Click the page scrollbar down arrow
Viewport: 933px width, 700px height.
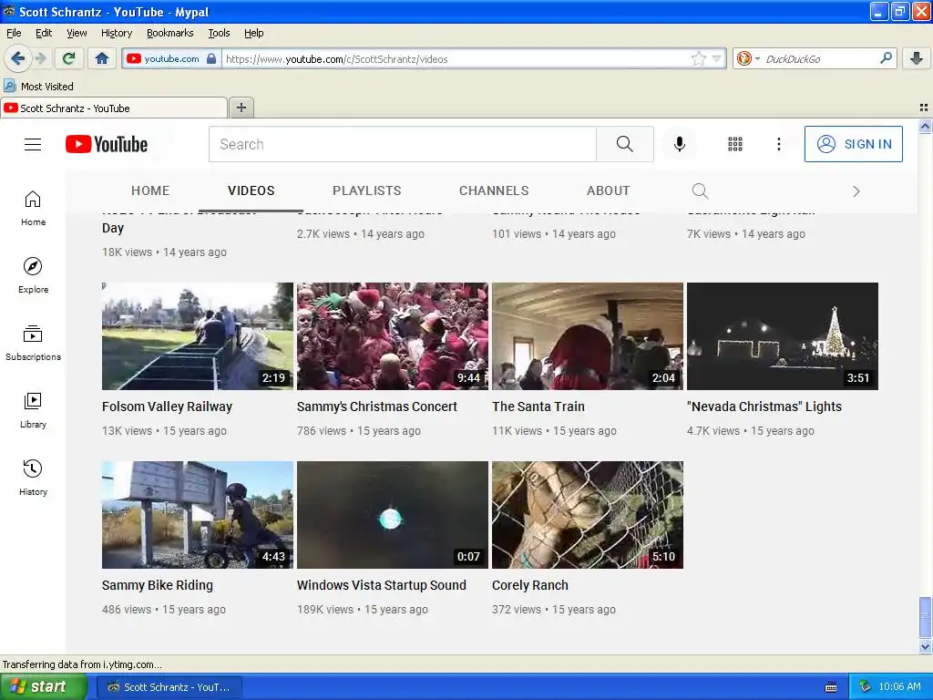pyautogui.click(x=926, y=646)
